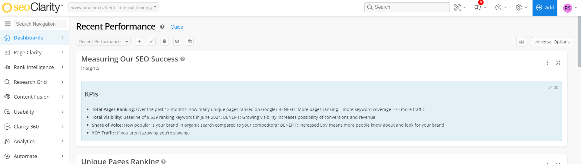This screenshot has width=581, height=164.
Task: Close the KPIs insight box
Action: click(x=556, y=87)
